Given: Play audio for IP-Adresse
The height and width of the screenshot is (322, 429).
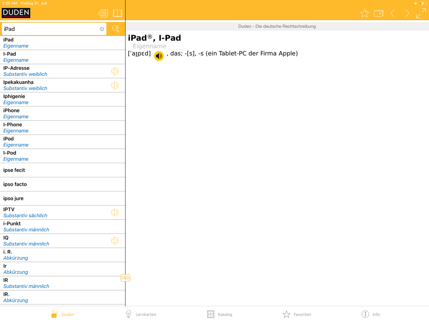Looking at the screenshot, I should point(115,71).
